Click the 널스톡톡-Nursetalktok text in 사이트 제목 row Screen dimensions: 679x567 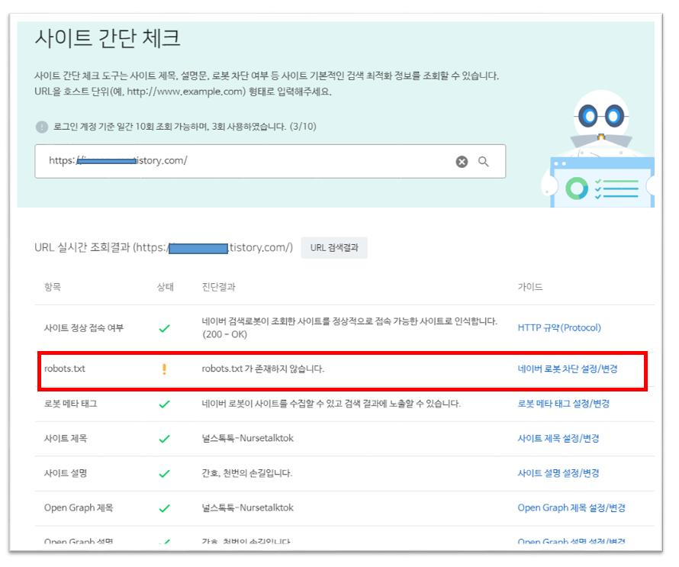[248, 438]
